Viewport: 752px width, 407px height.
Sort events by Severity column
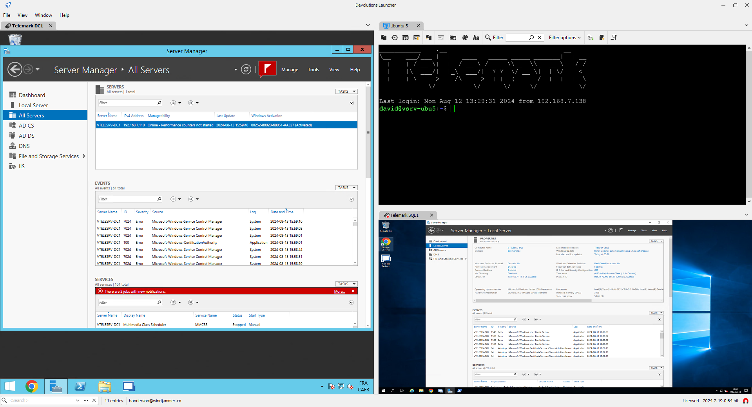pos(142,212)
